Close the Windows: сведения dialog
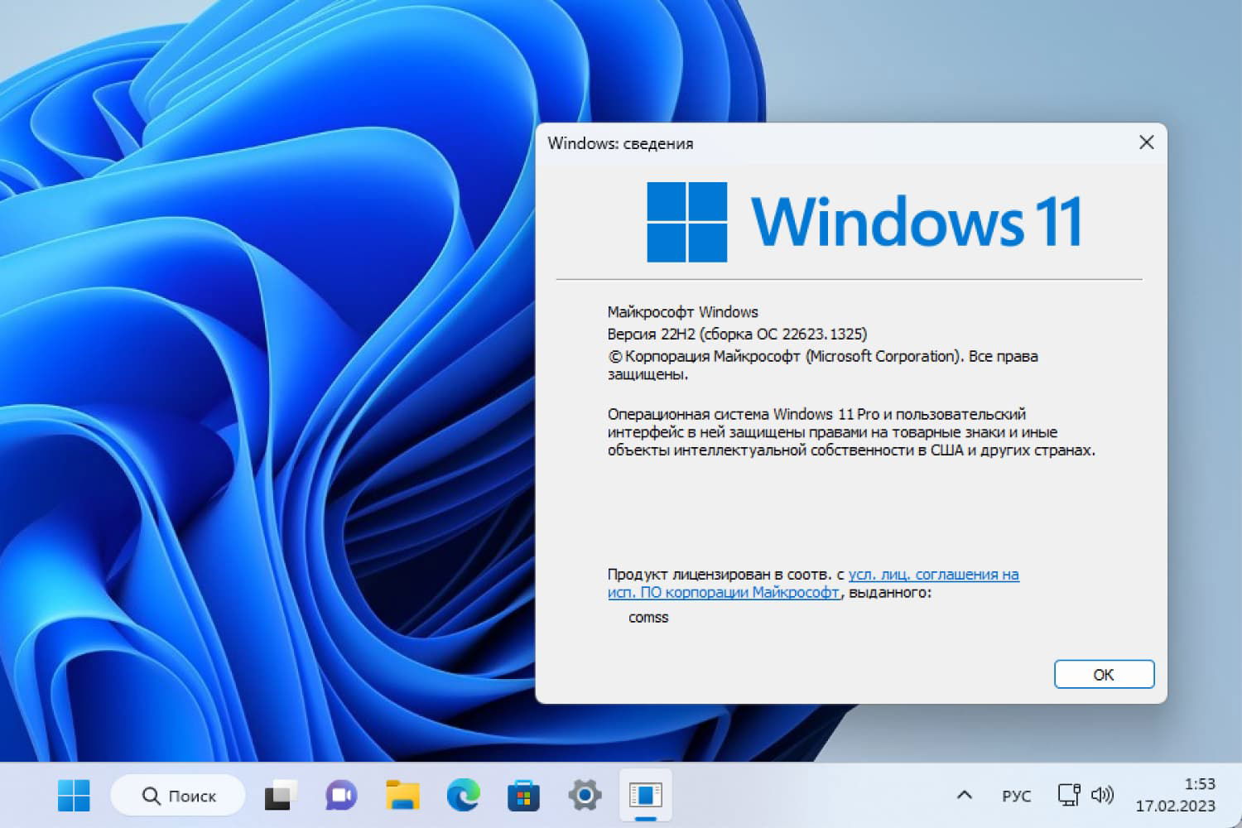Screen dimensions: 1242x828 click(1146, 142)
